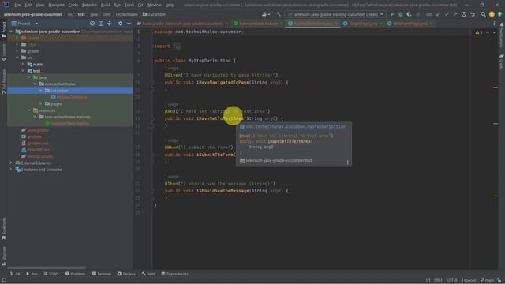
Task: Open Project panel settings gear
Action: (120, 24)
